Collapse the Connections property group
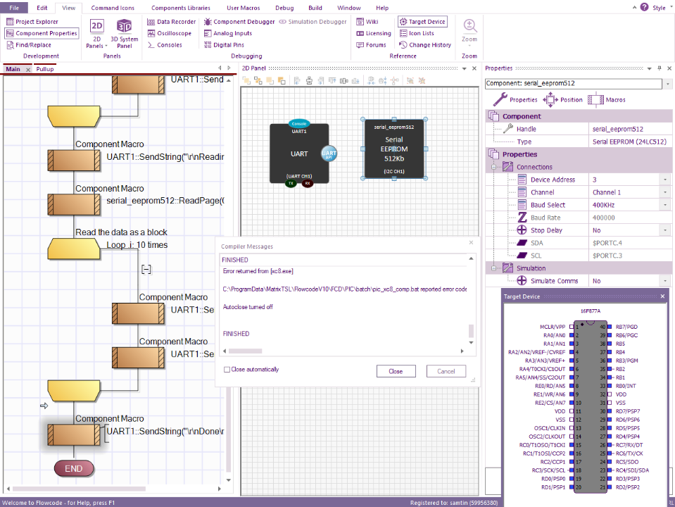Viewport: 675px width, 507px height. [494, 167]
